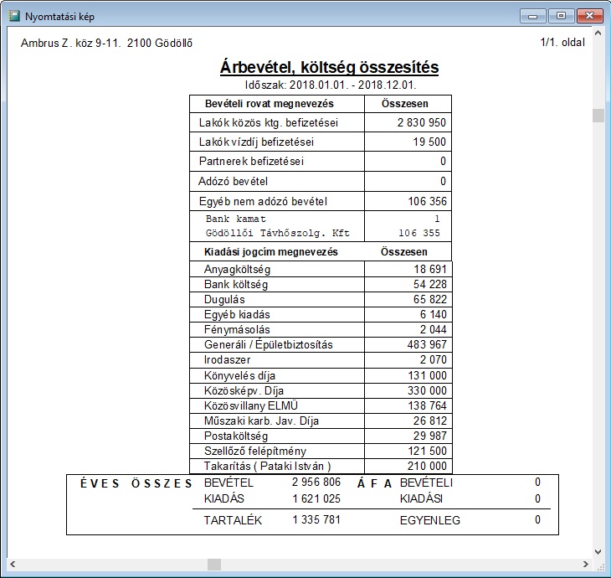Click the KIADÁSI label in ÁFA section
The width and height of the screenshot is (611, 578).
pyautogui.click(x=421, y=498)
